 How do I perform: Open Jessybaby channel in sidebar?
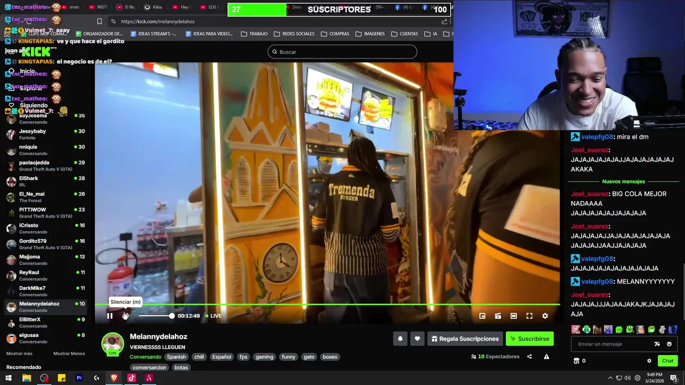(x=45, y=134)
